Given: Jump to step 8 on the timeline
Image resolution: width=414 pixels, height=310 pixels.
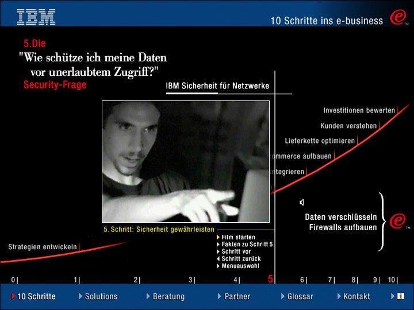Looking at the screenshot, I should [355, 280].
